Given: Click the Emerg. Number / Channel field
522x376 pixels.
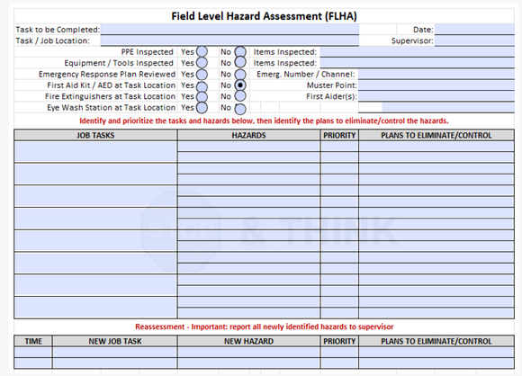Looking at the screenshot, I should (436, 74).
